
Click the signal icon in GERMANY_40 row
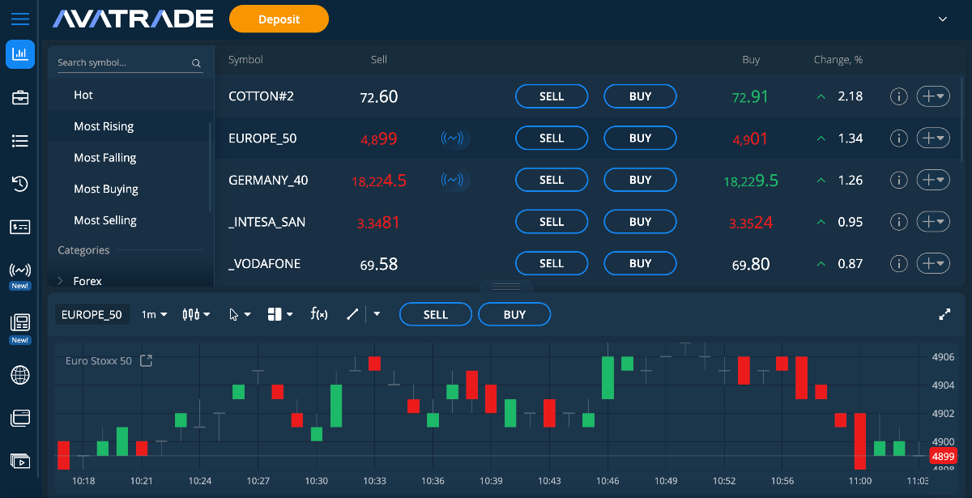pos(454,180)
